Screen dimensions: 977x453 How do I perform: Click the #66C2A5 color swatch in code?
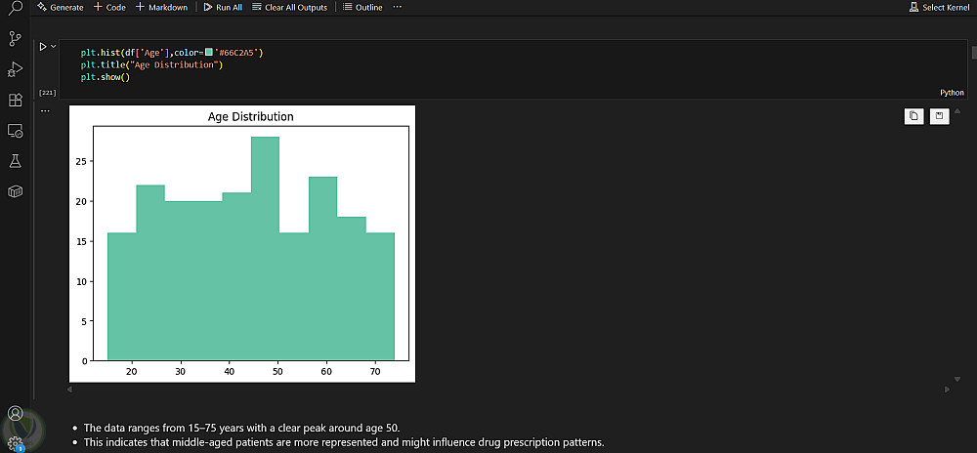click(209, 52)
